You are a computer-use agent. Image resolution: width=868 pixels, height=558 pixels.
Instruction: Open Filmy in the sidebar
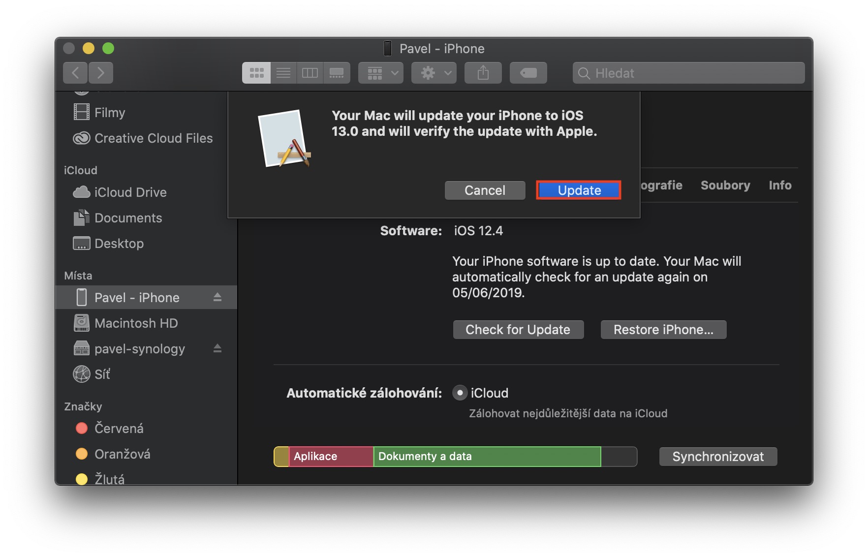pyautogui.click(x=147, y=113)
